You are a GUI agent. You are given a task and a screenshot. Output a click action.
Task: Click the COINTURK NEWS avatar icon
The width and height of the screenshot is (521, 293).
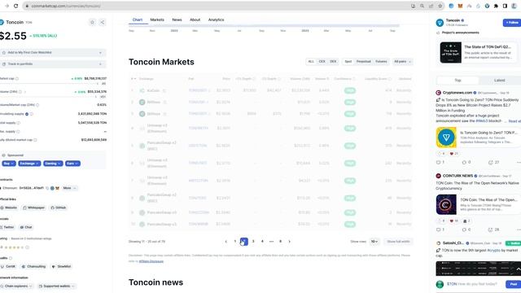438,176
